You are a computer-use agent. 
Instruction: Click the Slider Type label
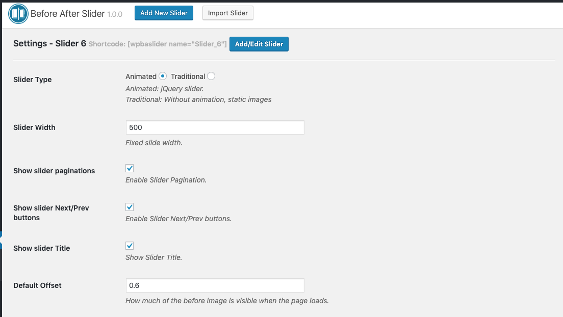[x=33, y=80]
